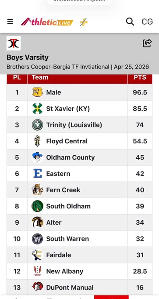Open the AthleticLIVE plus icon
The image size is (159, 299).
[84, 22]
